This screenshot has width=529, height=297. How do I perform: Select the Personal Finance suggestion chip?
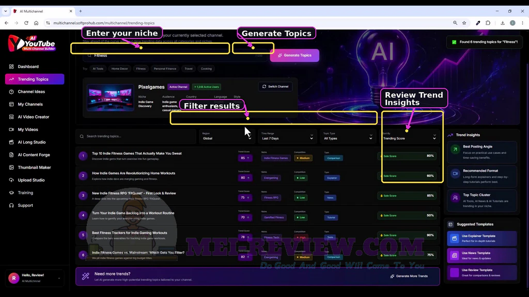(x=165, y=69)
